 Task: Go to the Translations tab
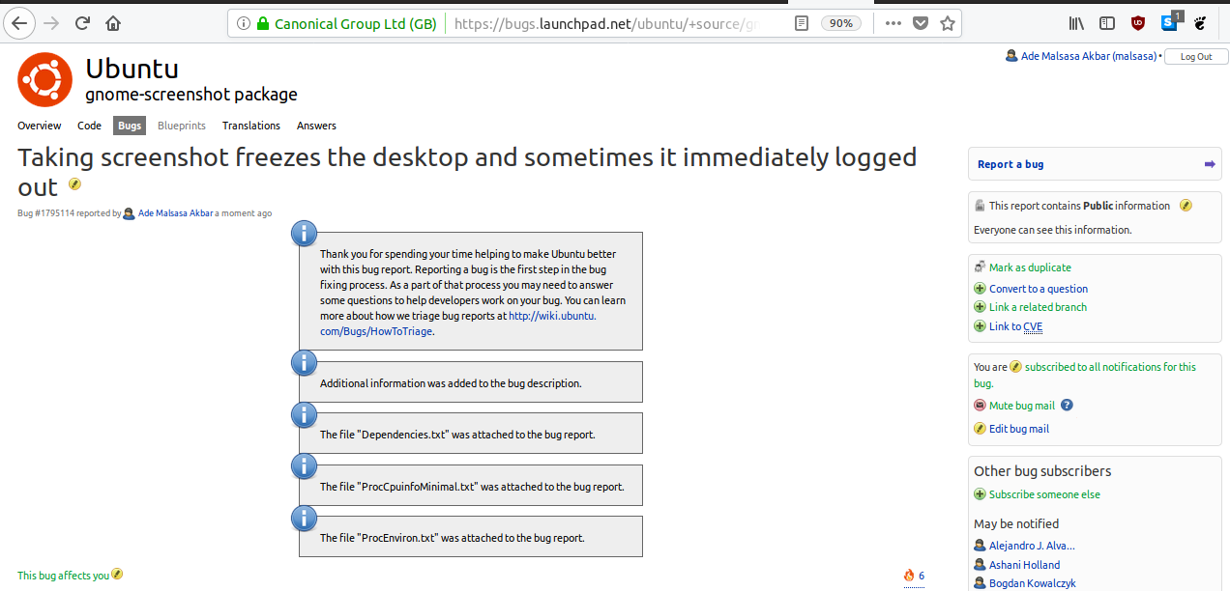point(251,126)
